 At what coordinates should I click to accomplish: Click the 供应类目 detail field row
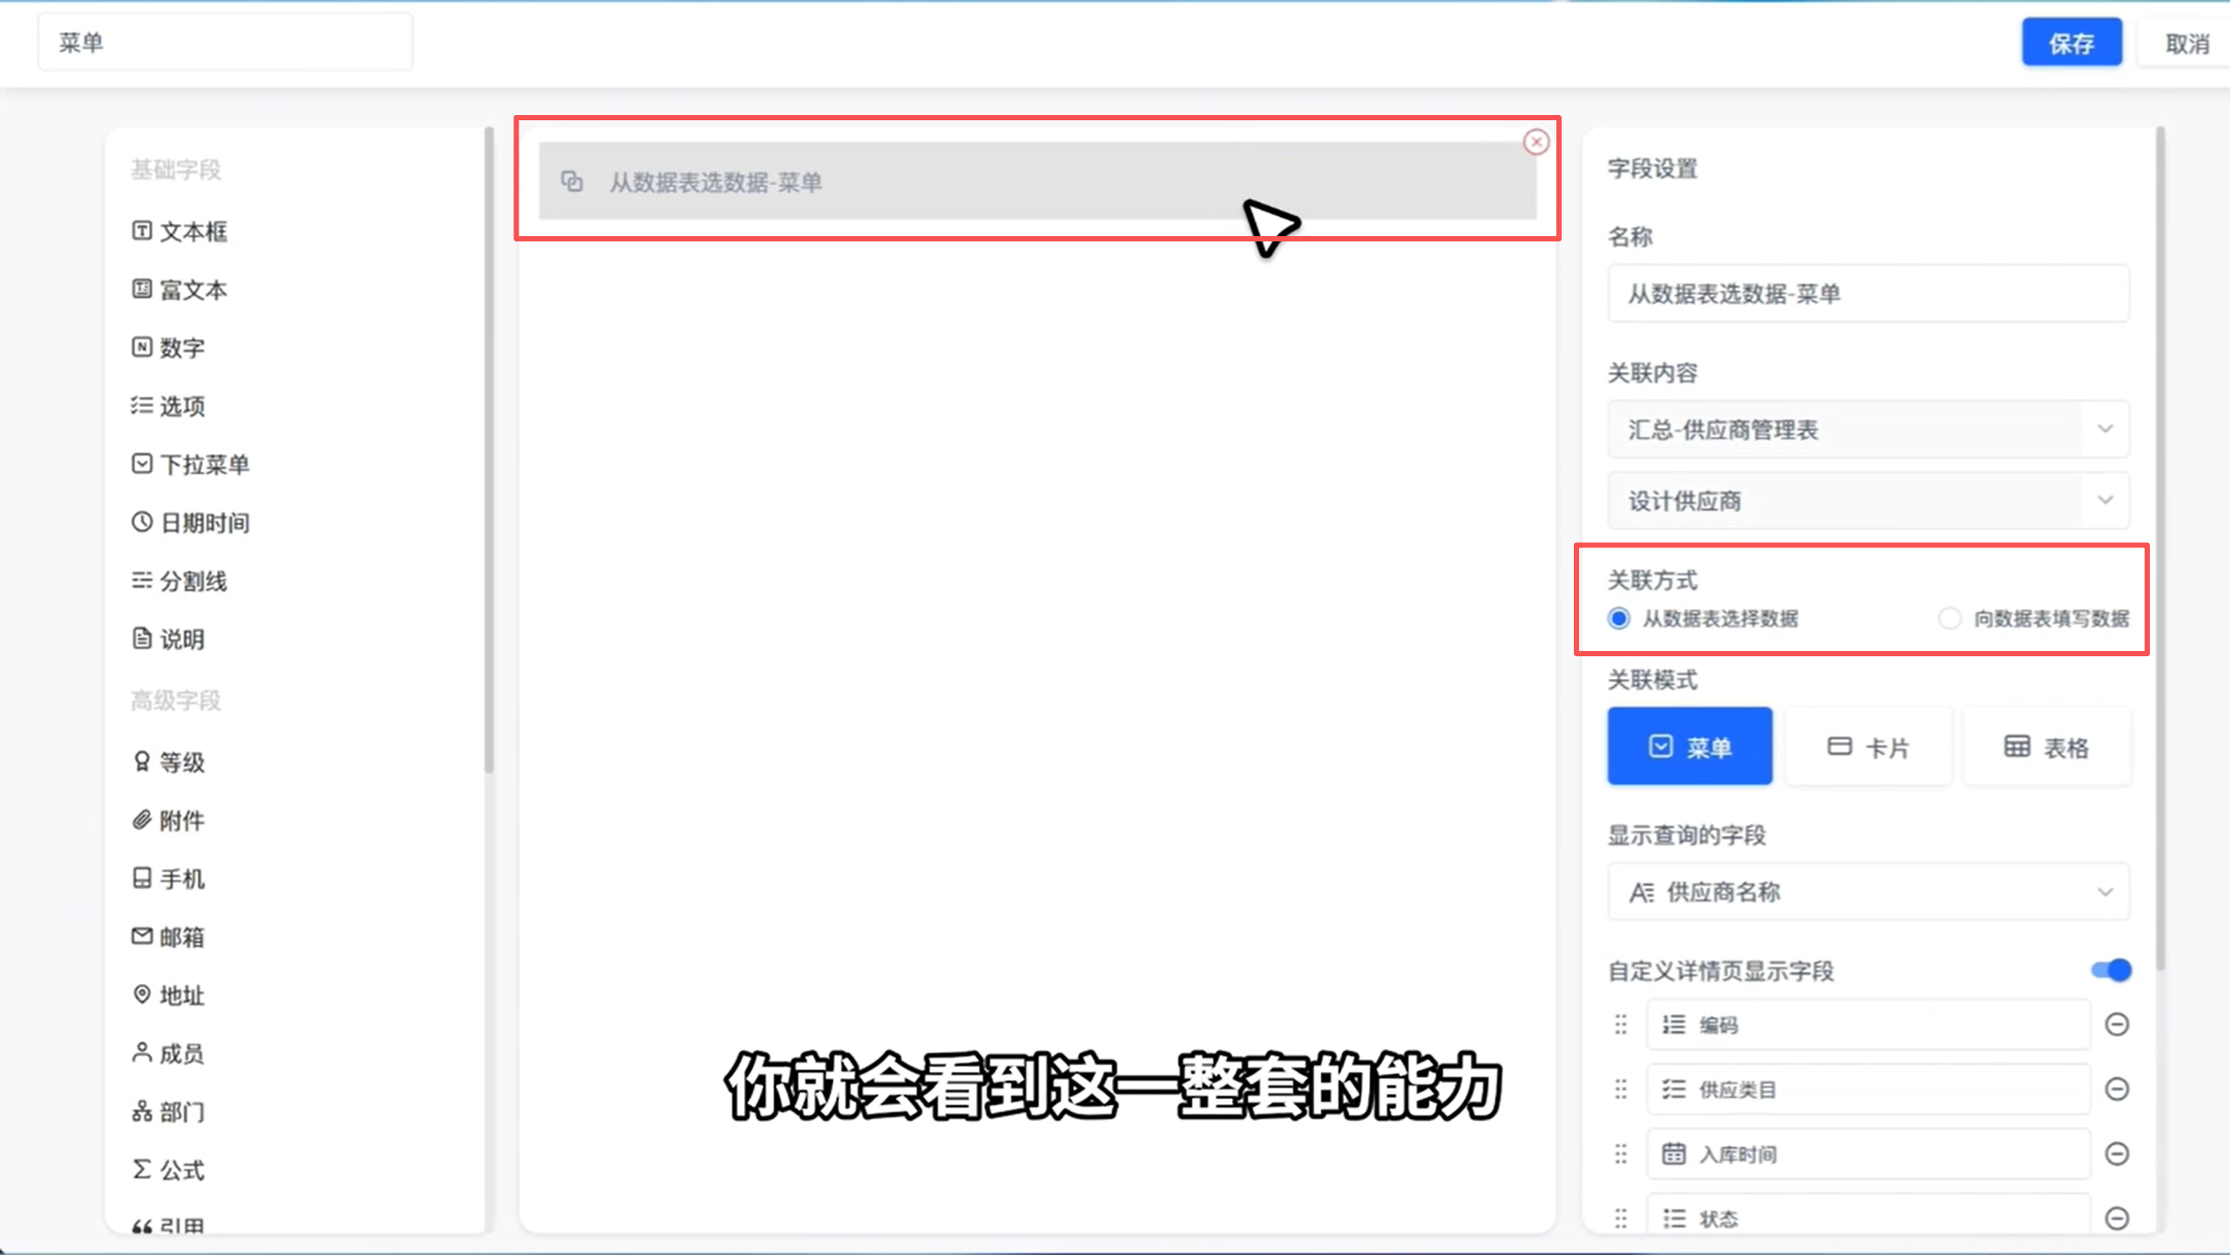[x=1867, y=1089]
